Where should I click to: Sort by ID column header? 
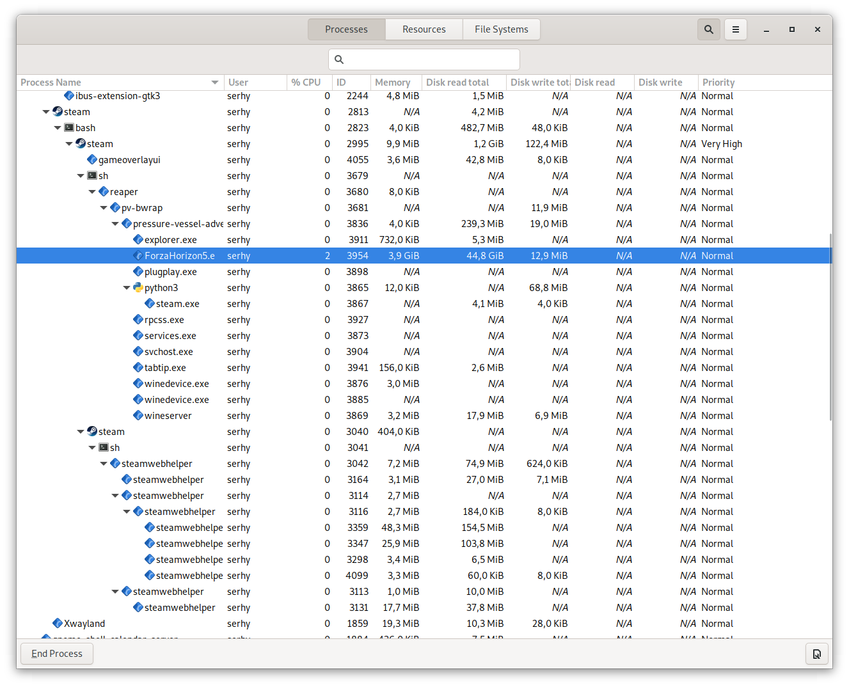pyautogui.click(x=351, y=83)
